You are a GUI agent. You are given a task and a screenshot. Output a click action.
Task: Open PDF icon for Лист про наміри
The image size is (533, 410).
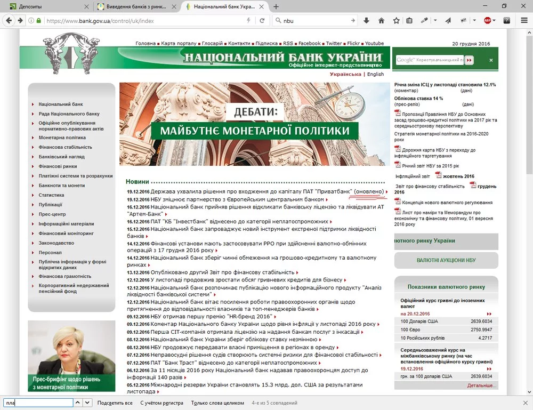pos(398,212)
